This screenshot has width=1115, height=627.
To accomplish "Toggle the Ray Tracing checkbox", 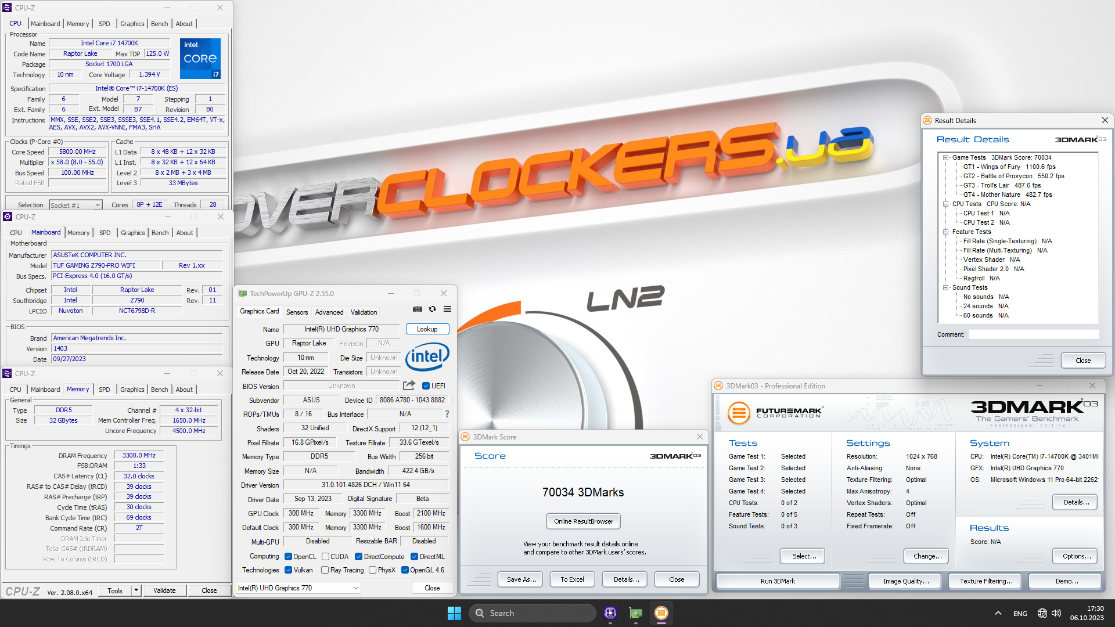I will click(325, 570).
